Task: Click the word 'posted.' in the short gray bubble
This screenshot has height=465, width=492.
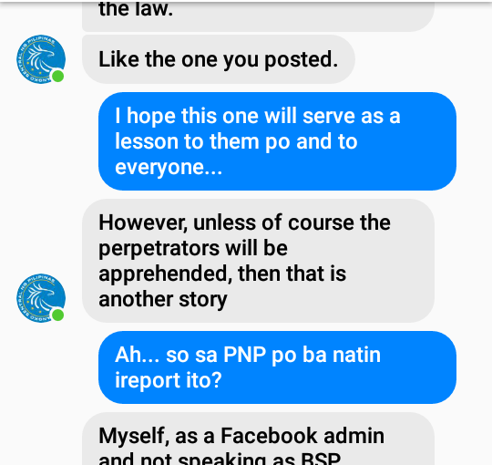Action: [302, 59]
